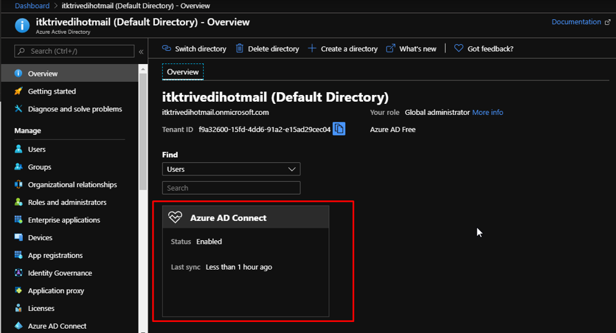Collapse the sidebar with double chevron

click(x=141, y=52)
